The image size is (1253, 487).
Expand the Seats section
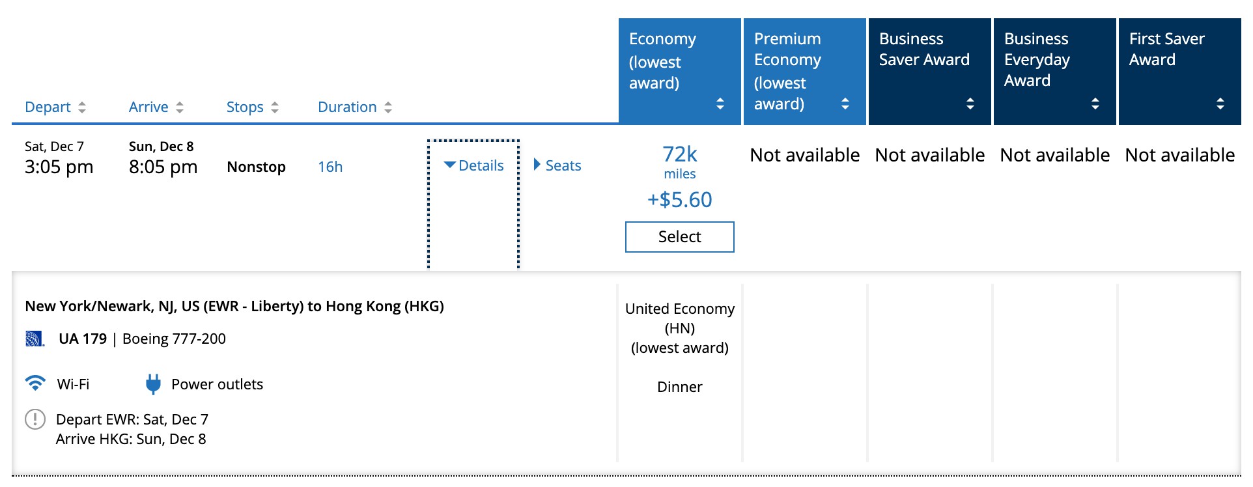click(557, 165)
